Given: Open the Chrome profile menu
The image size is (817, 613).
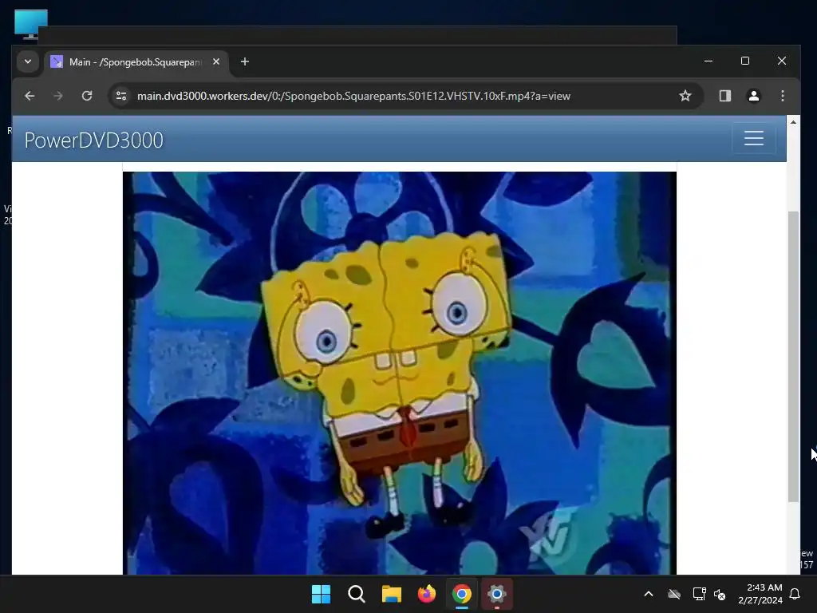Looking at the screenshot, I should coord(753,96).
